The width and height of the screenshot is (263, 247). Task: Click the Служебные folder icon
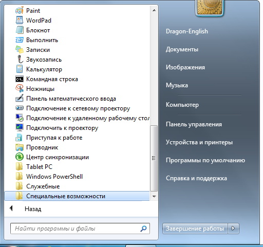[19, 186]
